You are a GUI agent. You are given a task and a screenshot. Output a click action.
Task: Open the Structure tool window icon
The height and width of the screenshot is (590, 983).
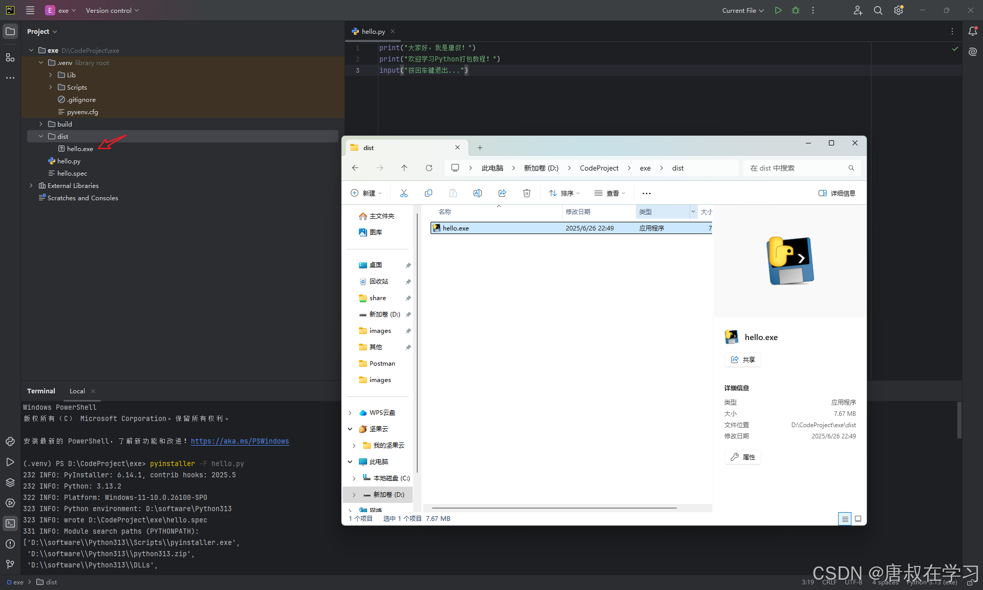(10, 57)
